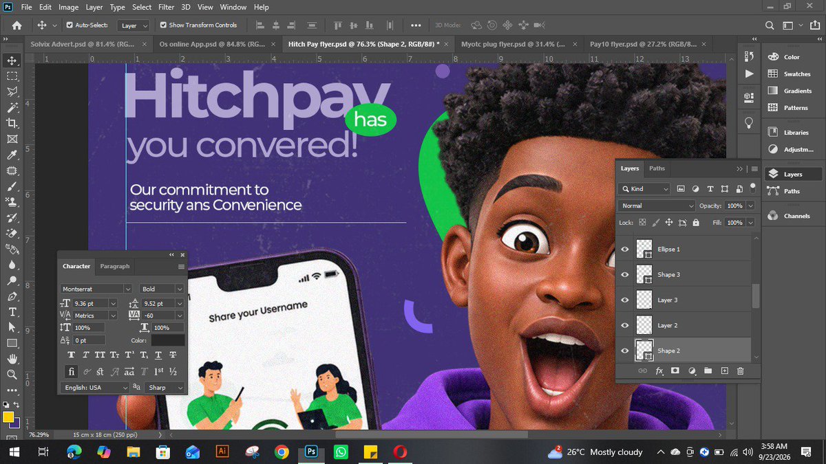Click the type layer filter T icon

[710, 188]
